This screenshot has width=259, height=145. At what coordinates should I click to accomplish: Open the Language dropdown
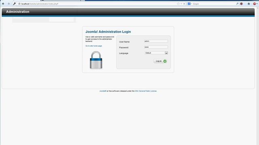click(x=156, y=53)
